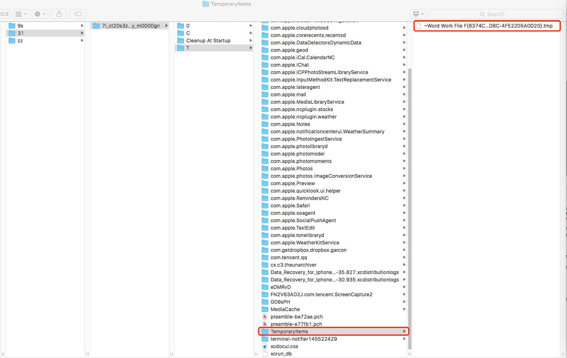The height and width of the screenshot is (358, 567).
Task: Click the Share toolbar button
Action: click(x=59, y=14)
